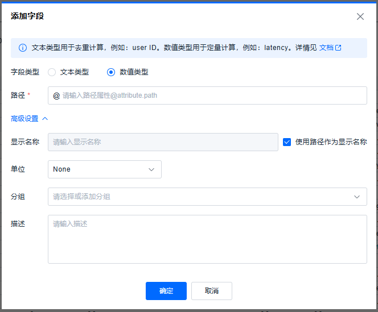This screenshot has width=378, height=312.
Task: Select the 文本类型 radio button
Action: point(52,72)
